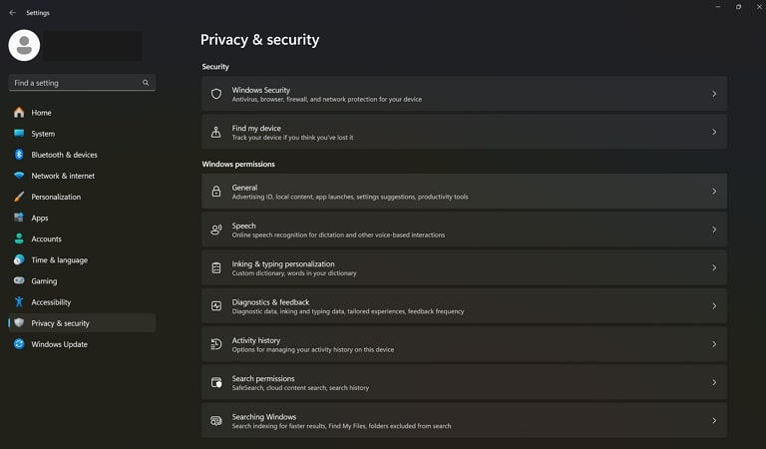The width and height of the screenshot is (766, 449).
Task: Click the General padlock icon
Action: click(216, 191)
